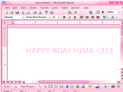Select the Oval drawing tool
The width and height of the screenshot is (123, 92).
[x=56, y=87]
